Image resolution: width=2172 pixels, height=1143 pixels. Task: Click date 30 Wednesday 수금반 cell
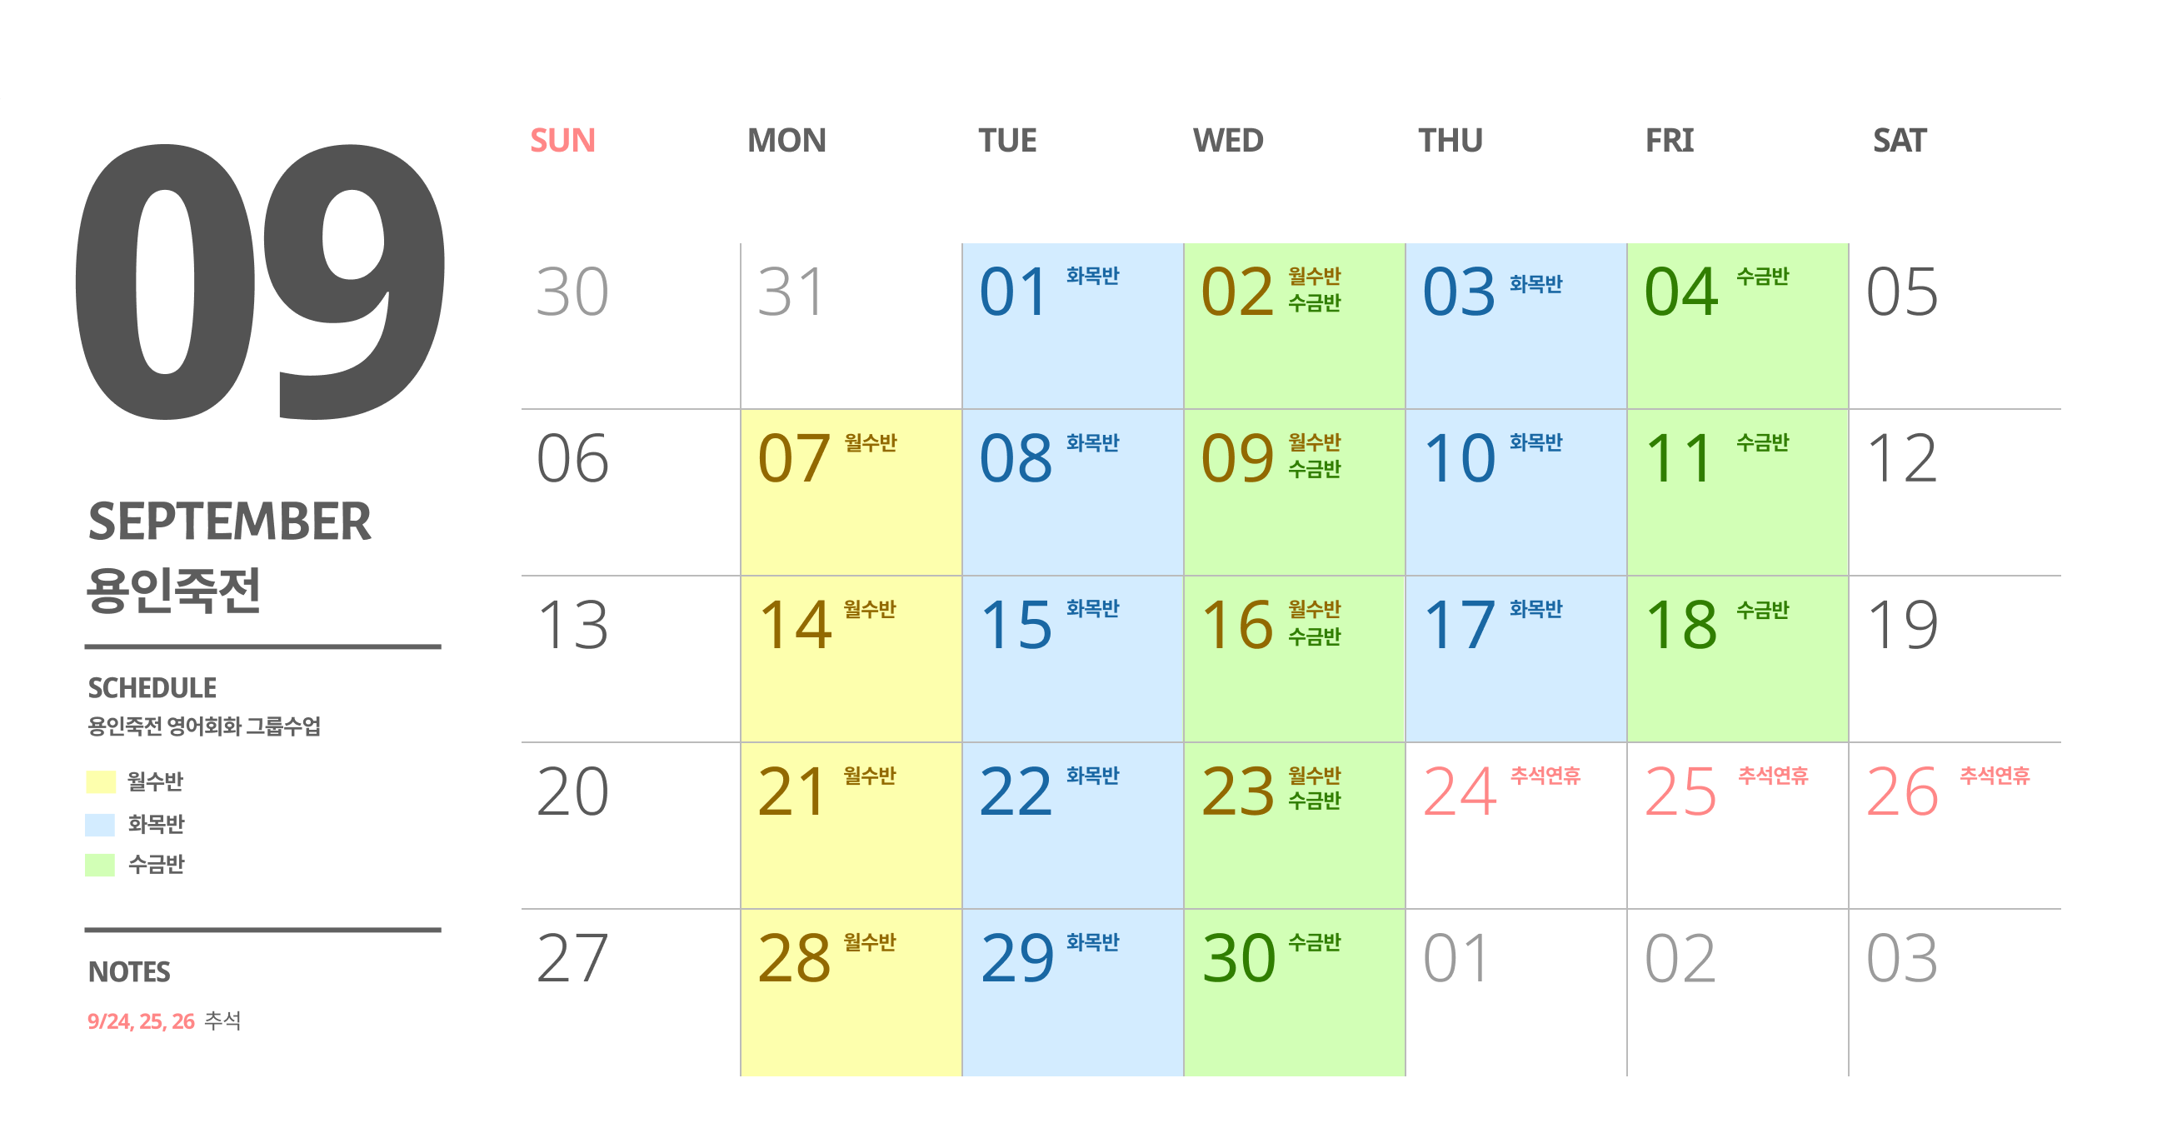[1294, 992]
